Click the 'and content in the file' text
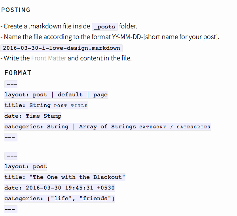 pyautogui.click(x=100, y=58)
